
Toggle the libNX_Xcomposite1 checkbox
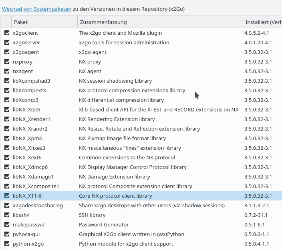pyautogui.click(x=7, y=186)
